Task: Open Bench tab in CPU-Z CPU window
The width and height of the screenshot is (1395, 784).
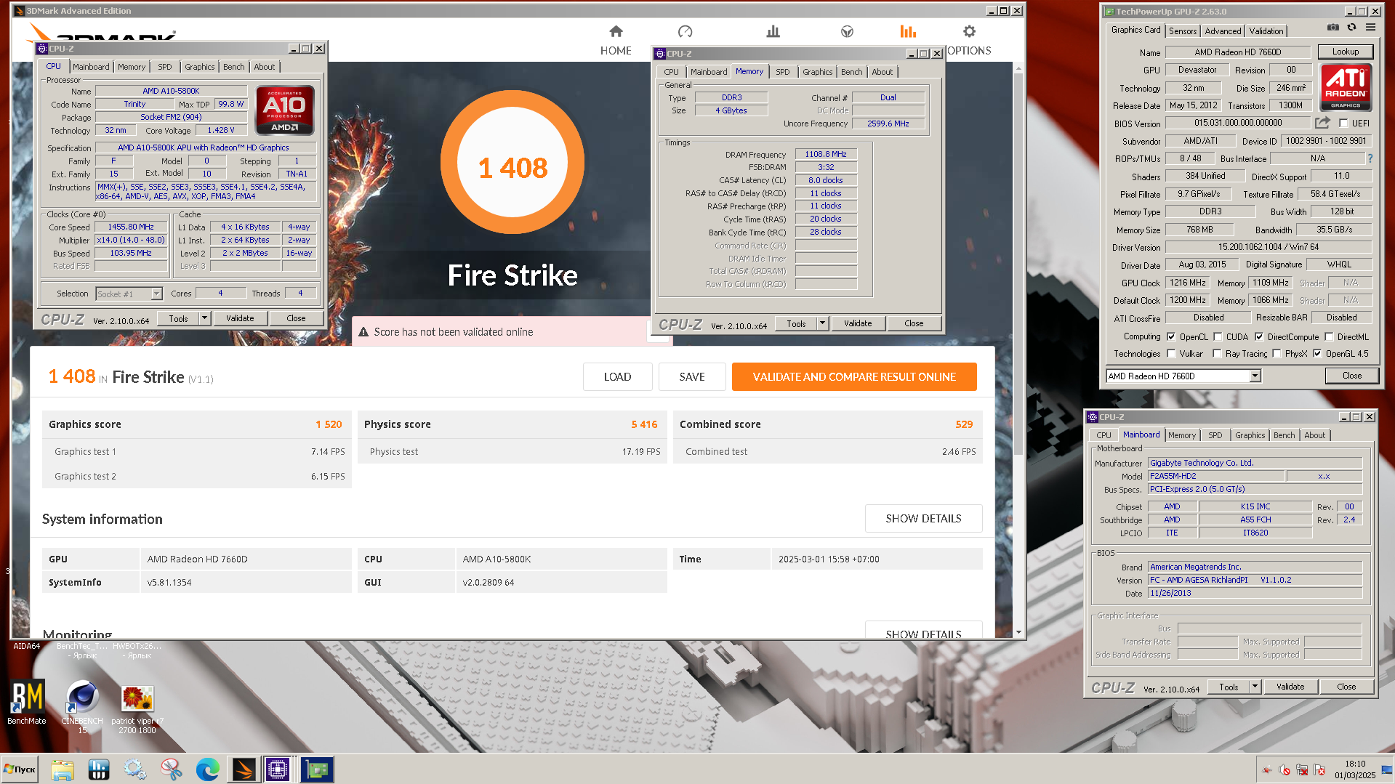Action: tap(233, 67)
